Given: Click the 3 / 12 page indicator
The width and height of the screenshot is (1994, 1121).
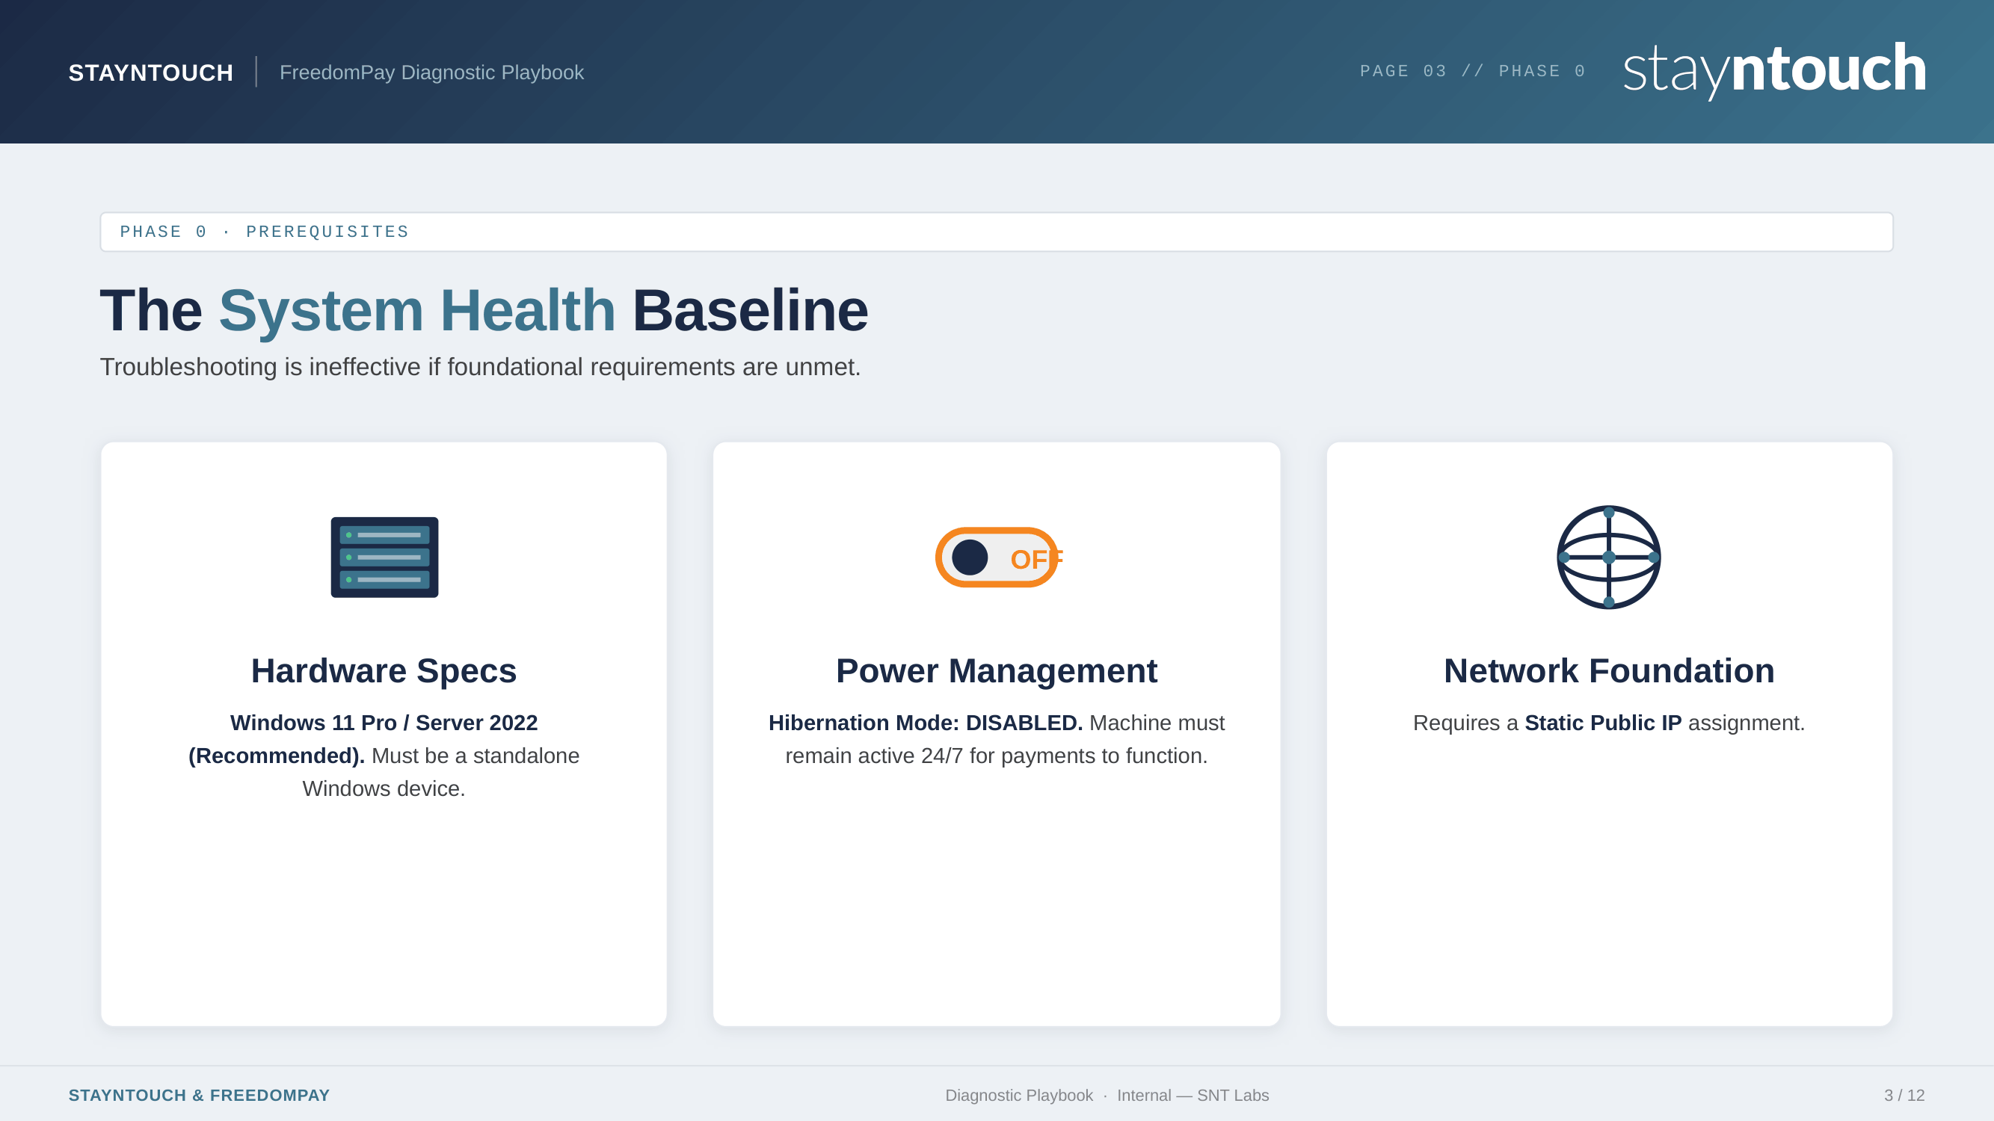Looking at the screenshot, I should coord(1904,1096).
